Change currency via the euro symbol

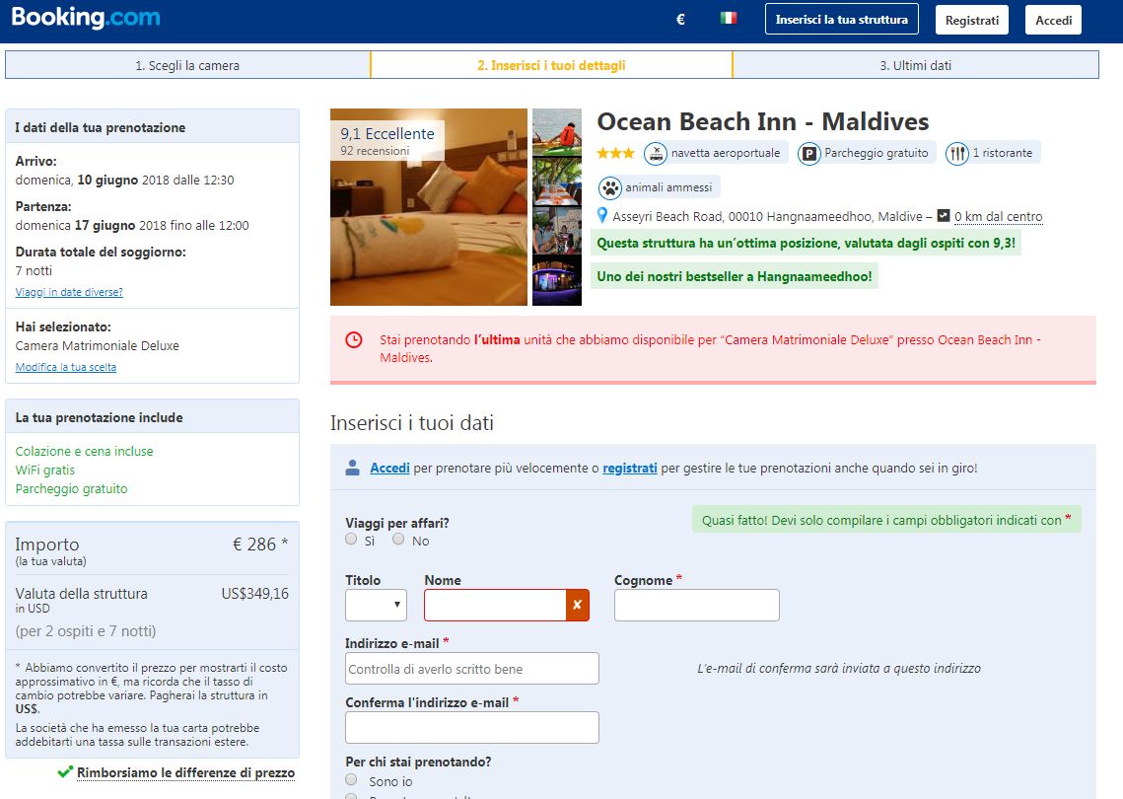click(680, 20)
